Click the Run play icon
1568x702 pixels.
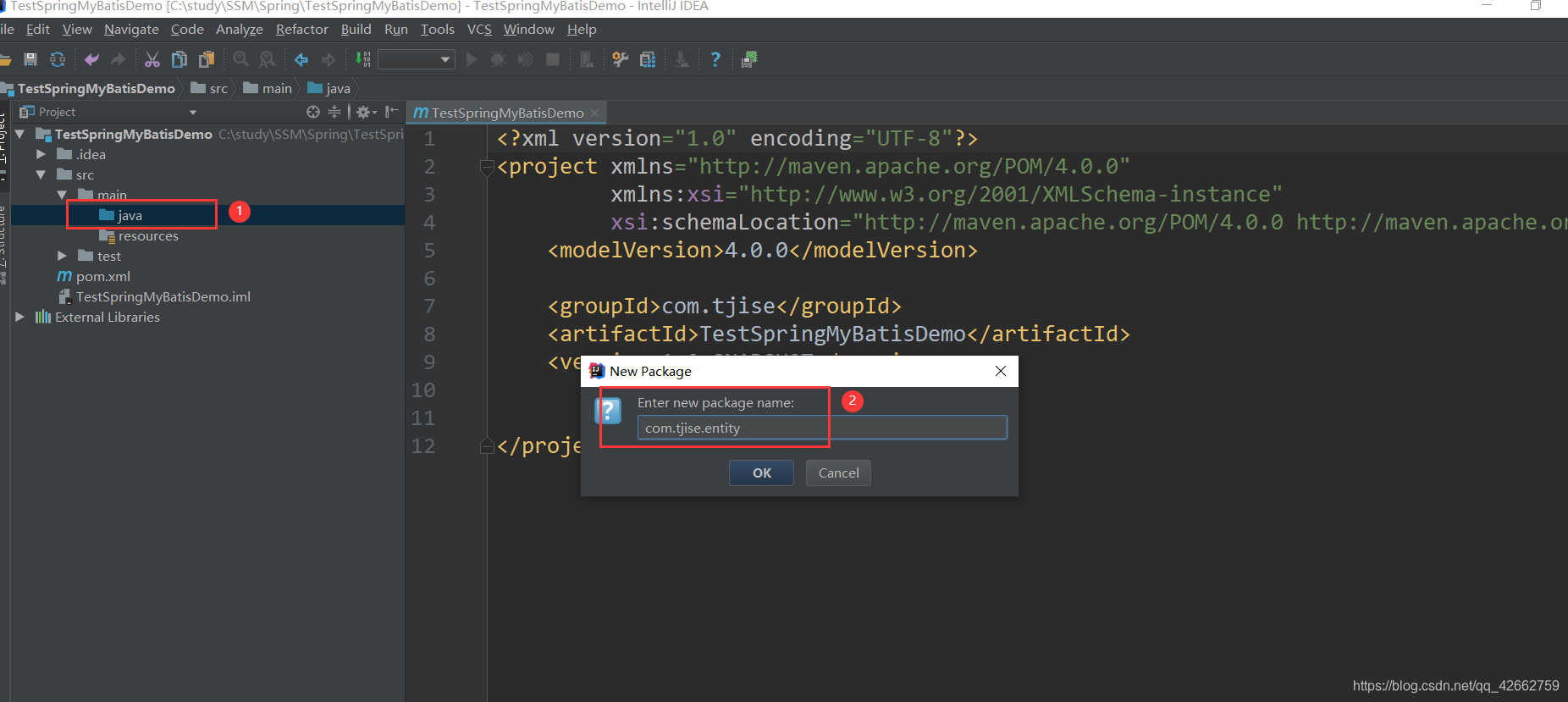coord(472,59)
